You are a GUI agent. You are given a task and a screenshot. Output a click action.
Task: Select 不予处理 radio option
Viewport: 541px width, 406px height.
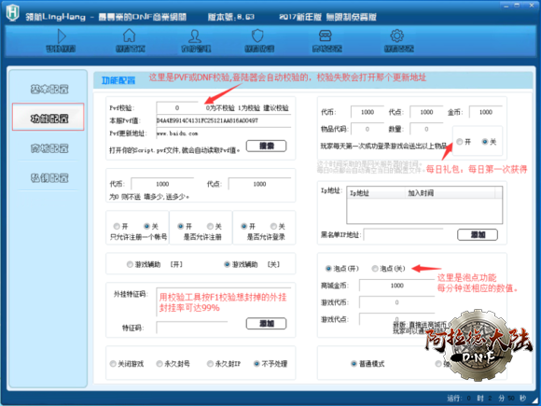[x=257, y=364]
